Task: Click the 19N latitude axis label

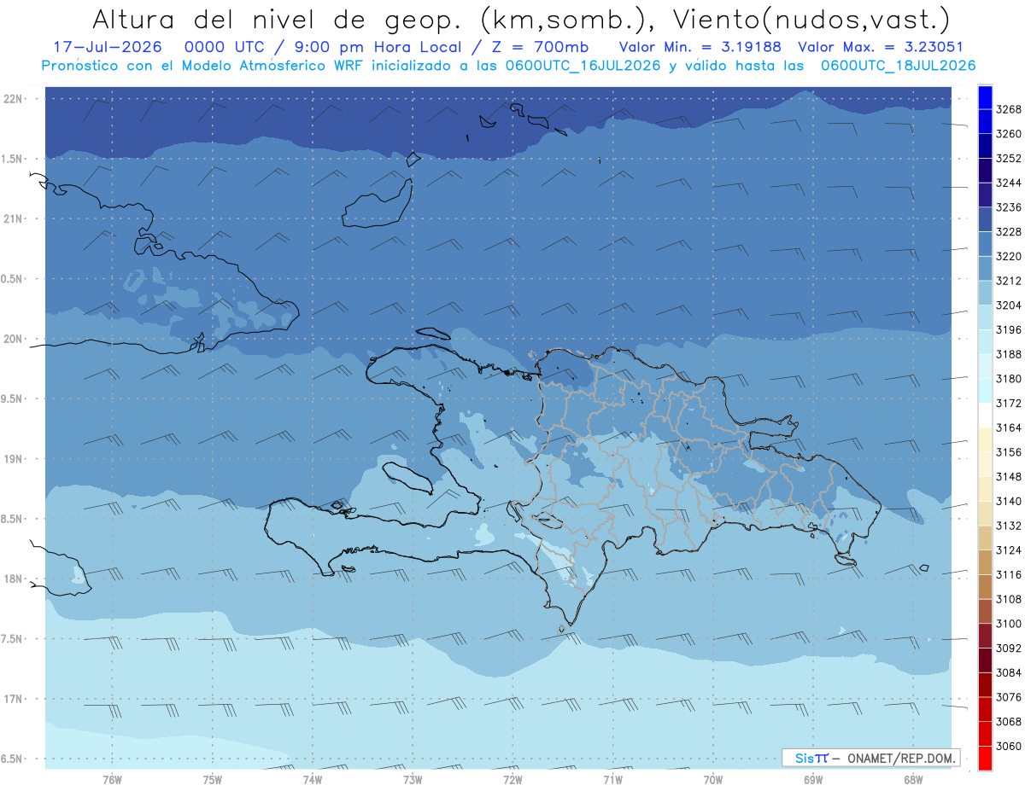Action: coord(13,459)
